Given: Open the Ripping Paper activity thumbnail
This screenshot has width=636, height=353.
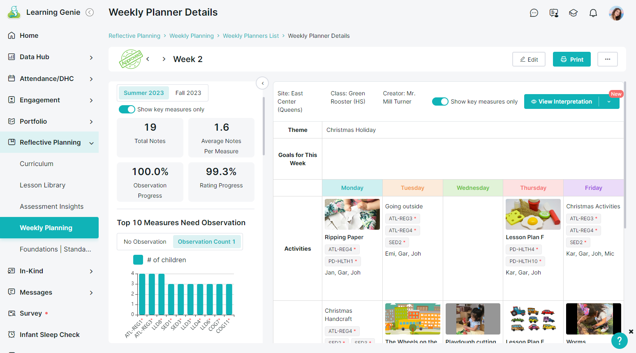Looking at the screenshot, I should pyautogui.click(x=352, y=215).
